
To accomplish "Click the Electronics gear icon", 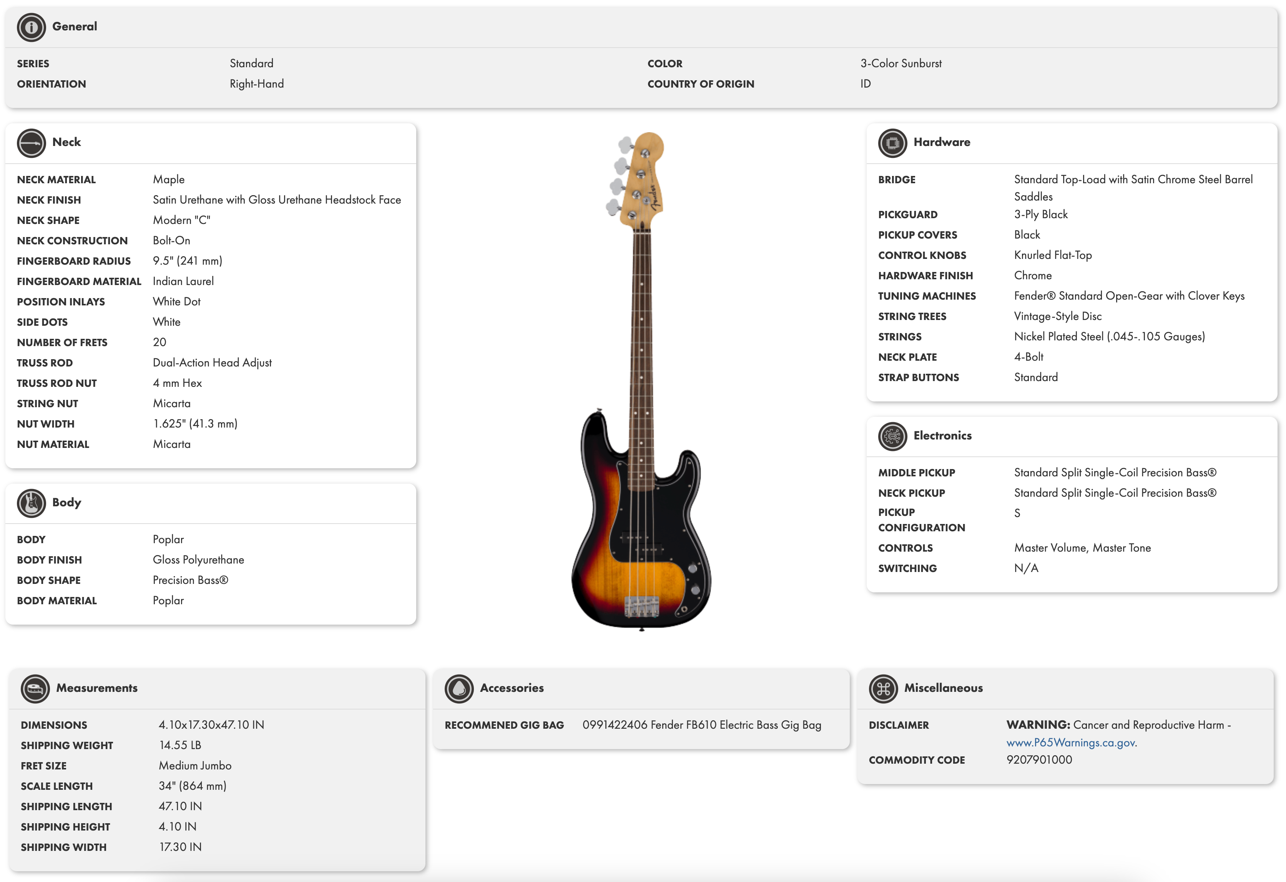I will pyautogui.click(x=892, y=436).
